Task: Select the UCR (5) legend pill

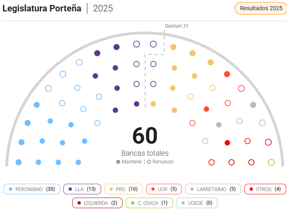Action: click(164, 189)
